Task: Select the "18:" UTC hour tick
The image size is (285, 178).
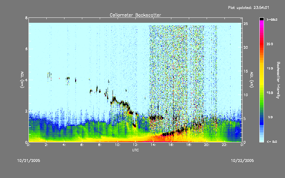Action: [189, 145]
